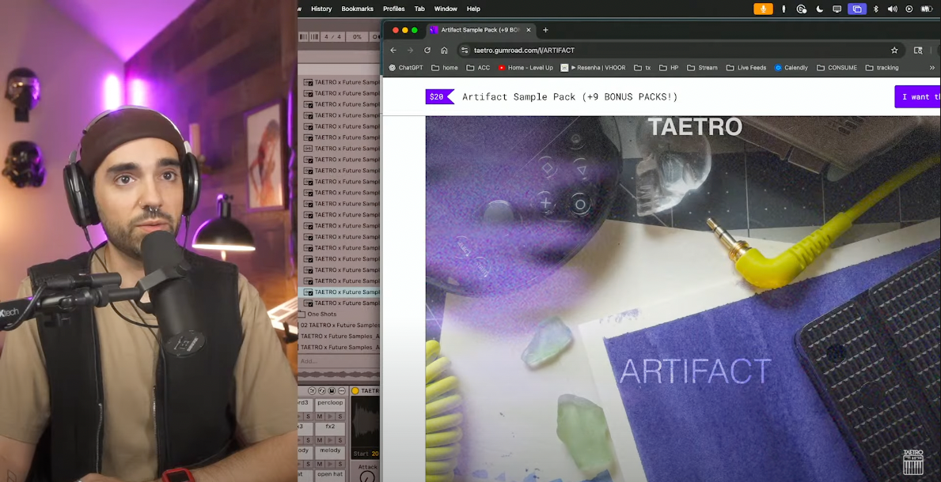
Task: Open the Profiles menu
Action: [x=393, y=9]
